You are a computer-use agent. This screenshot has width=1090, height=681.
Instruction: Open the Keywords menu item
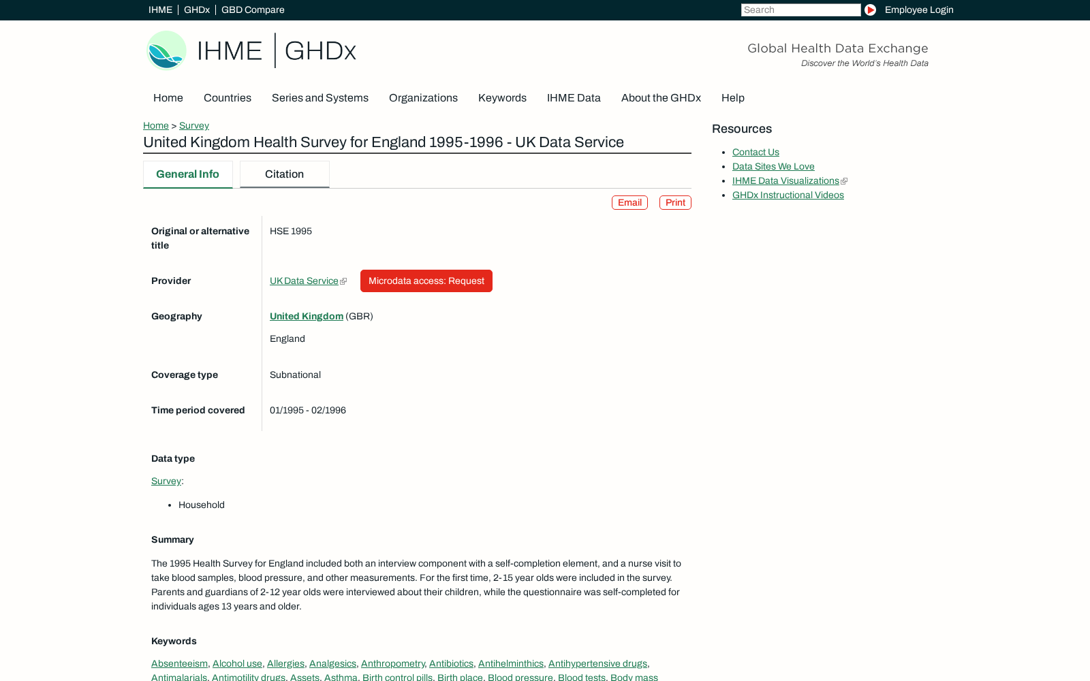click(502, 98)
